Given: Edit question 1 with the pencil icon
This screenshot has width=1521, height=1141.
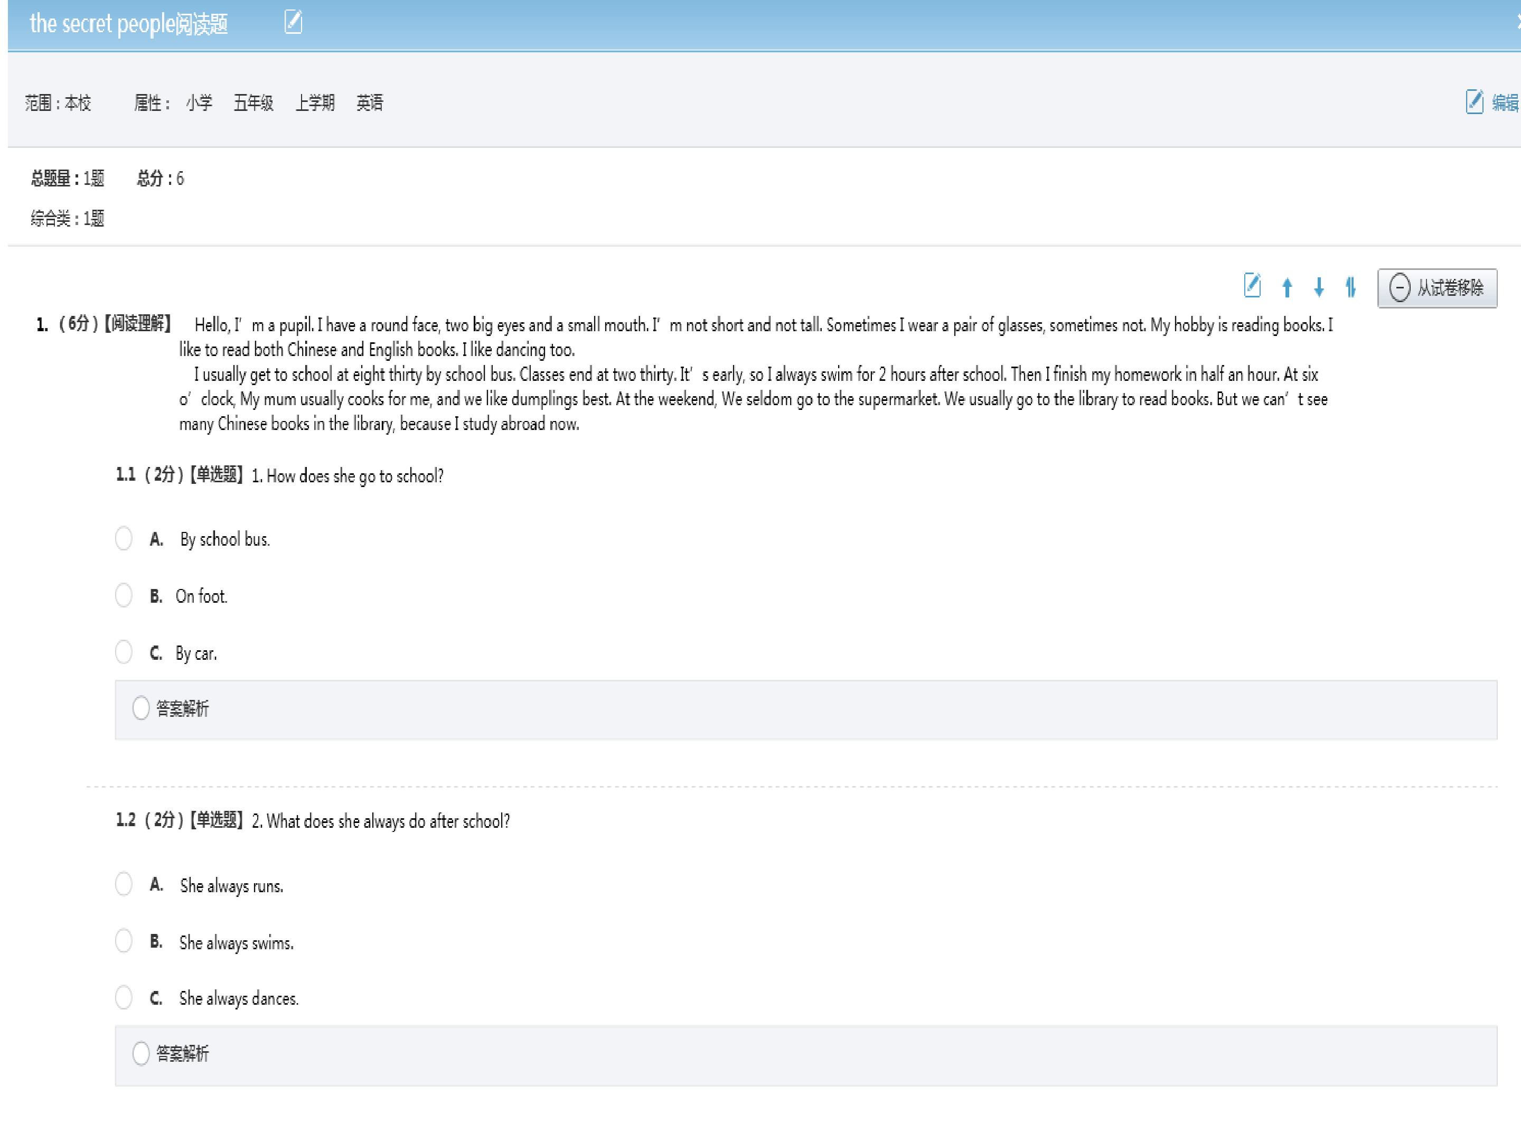Looking at the screenshot, I should 1252,285.
